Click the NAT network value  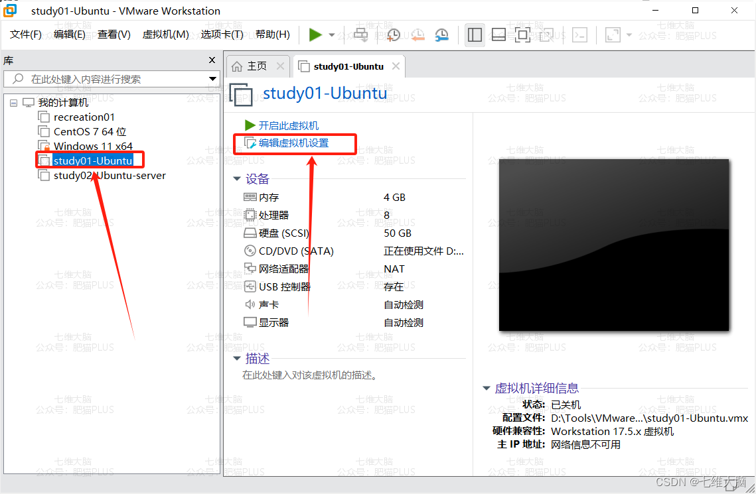click(x=394, y=269)
